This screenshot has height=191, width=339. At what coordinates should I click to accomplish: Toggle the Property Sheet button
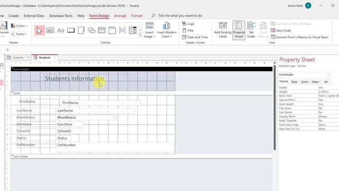[239, 30]
